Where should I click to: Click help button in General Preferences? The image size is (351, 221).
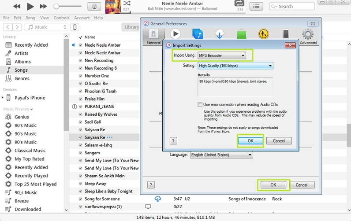pos(151,185)
